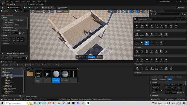
Task: Collapse the Actions section in Modeling panel
Action: coord(2,17)
